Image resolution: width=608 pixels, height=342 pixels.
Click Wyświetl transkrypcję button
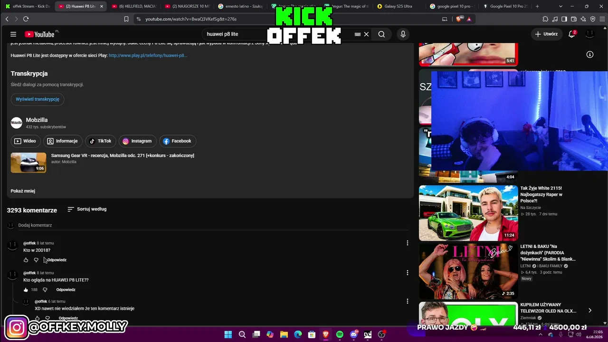(38, 99)
